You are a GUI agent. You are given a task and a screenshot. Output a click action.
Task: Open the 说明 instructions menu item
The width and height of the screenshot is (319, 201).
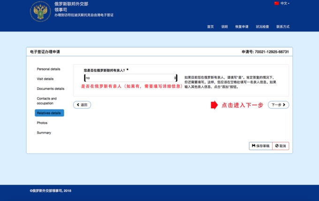(224, 27)
